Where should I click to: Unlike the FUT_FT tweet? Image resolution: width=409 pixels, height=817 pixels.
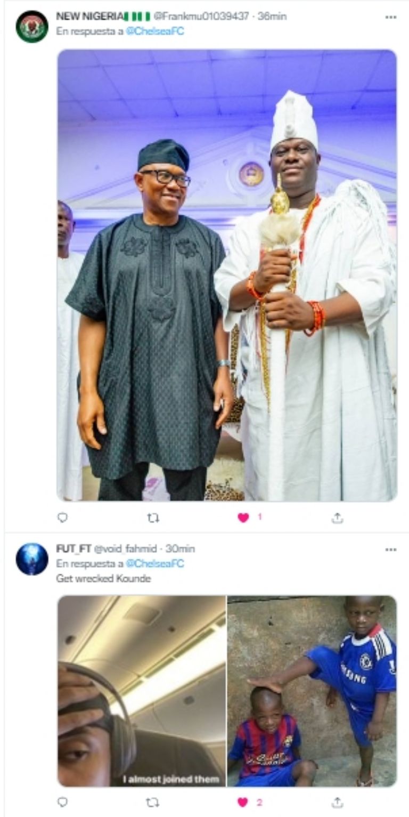243,802
